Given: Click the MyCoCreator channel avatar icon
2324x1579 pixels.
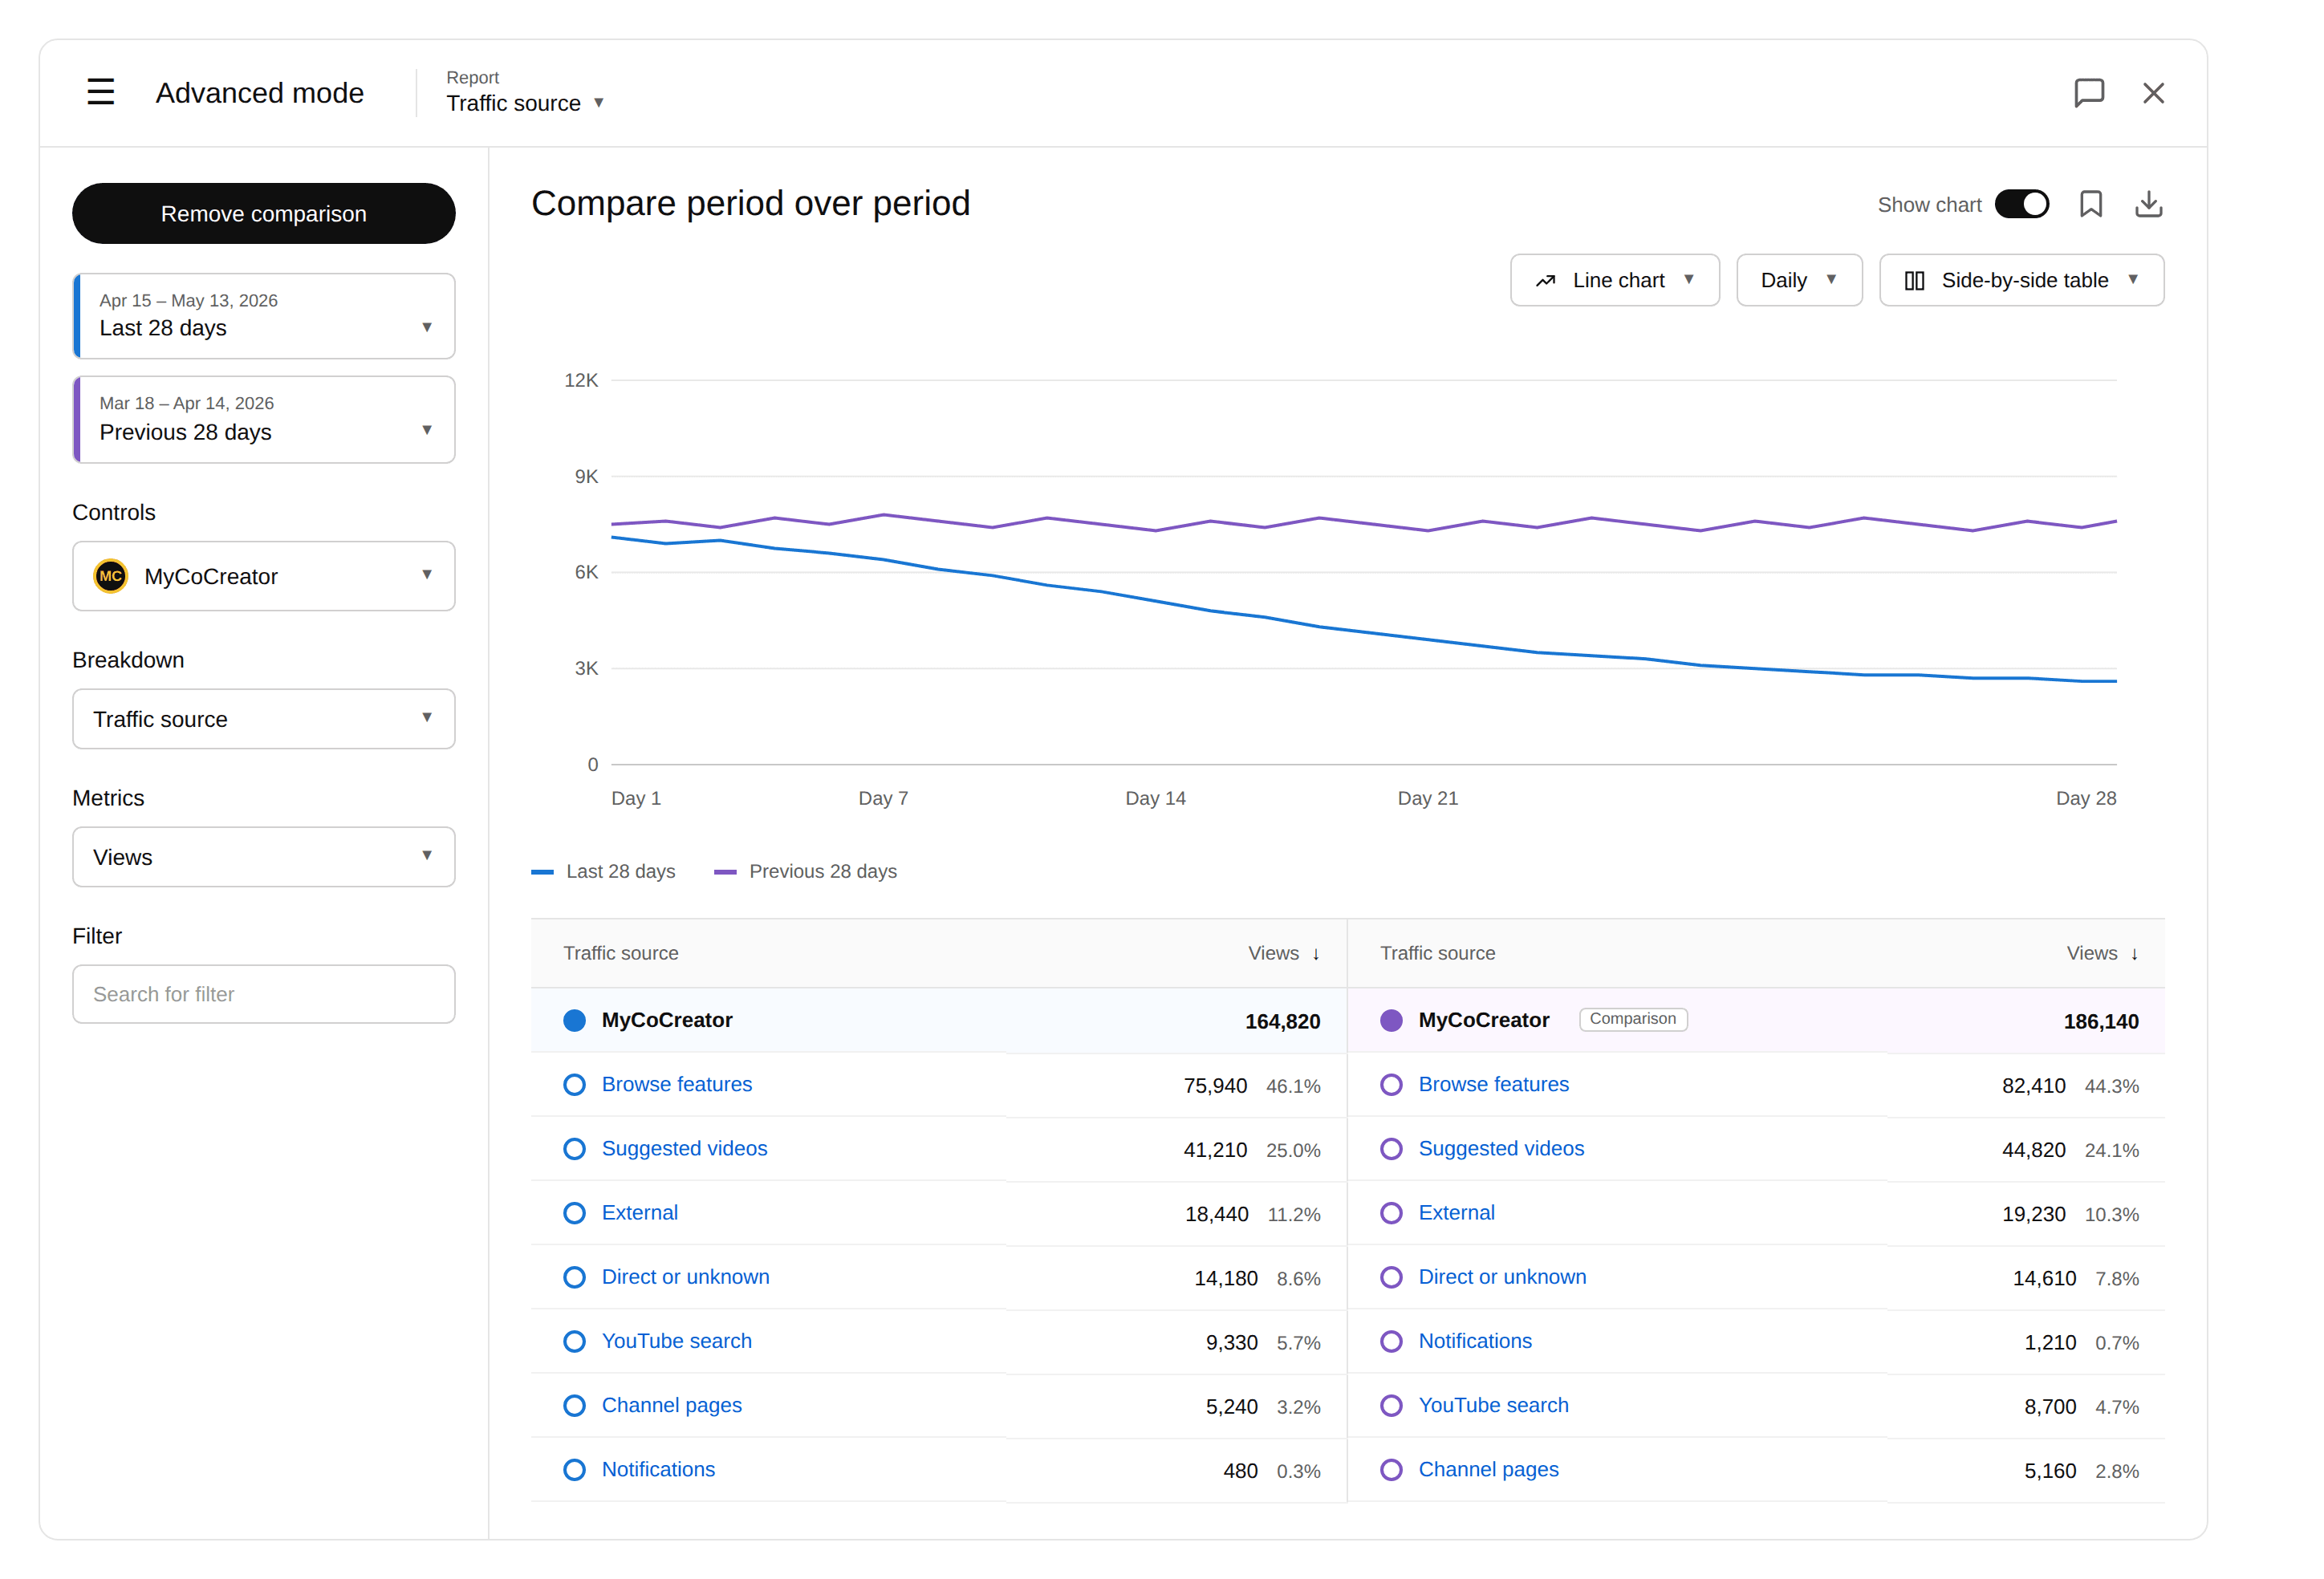Looking at the screenshot, I should coord(111,577).
